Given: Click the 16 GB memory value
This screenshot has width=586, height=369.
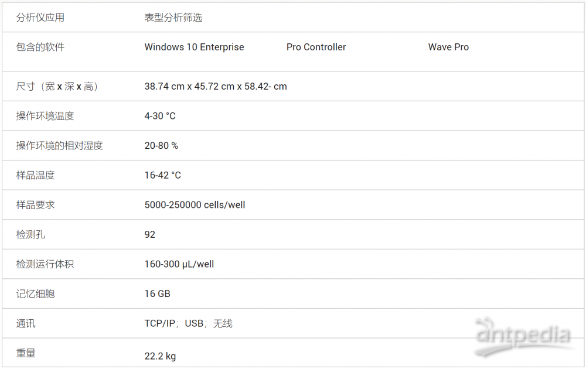Looking at the screenshot, I should point(157,293).
